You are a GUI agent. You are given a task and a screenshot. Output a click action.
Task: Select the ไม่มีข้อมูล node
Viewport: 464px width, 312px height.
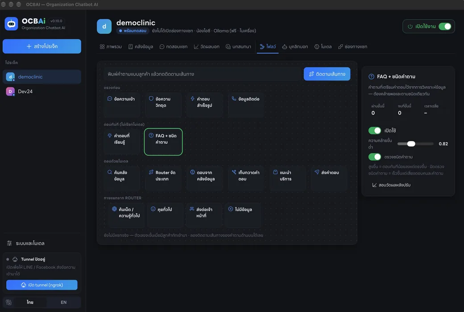point(243,215)
